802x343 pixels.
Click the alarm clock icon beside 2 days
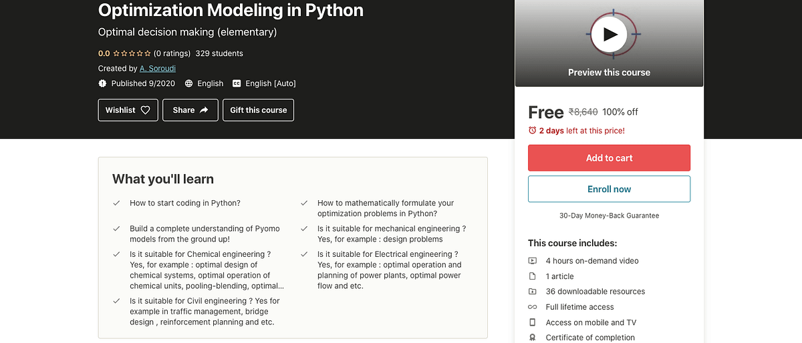[x=532, y=131]
